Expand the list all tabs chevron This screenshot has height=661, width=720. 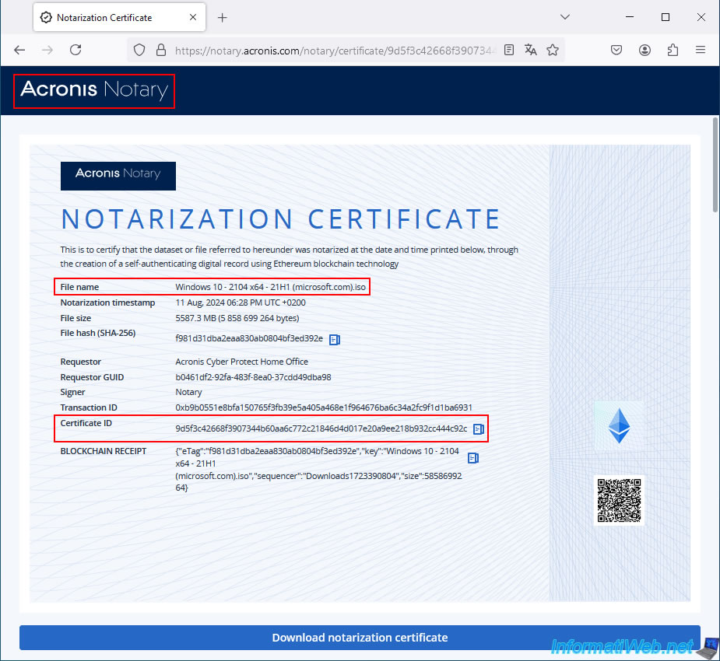click(x=565, y=17)
